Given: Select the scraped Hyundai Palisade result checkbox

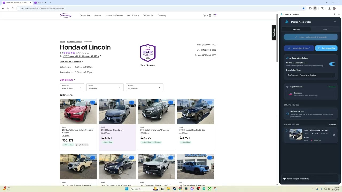Looking at the screenshot, I should click(287, 130).
